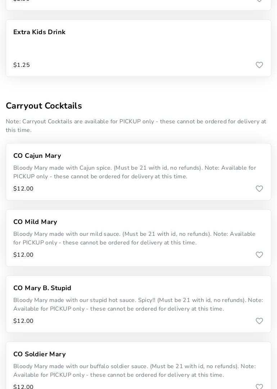277x389 pixels.
Task: Open the CO Cajun Mary title
Action: click(x=37, y=156)
